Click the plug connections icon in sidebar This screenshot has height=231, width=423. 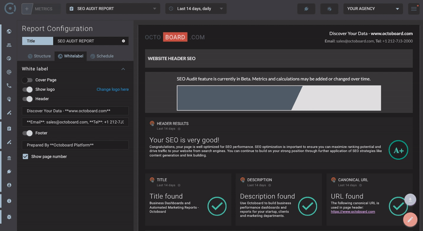pyautogui.click(x=9, y=171)
